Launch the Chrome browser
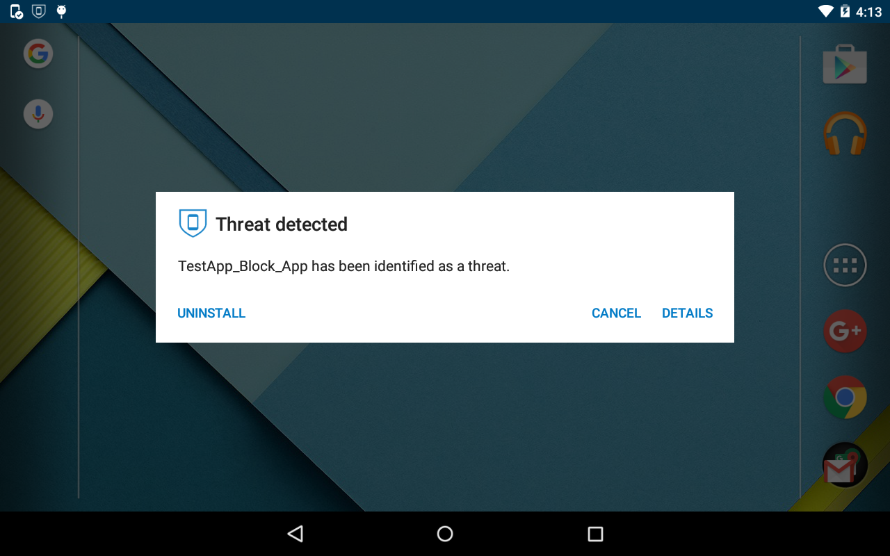The image size is (890, 556). point(844,397)
